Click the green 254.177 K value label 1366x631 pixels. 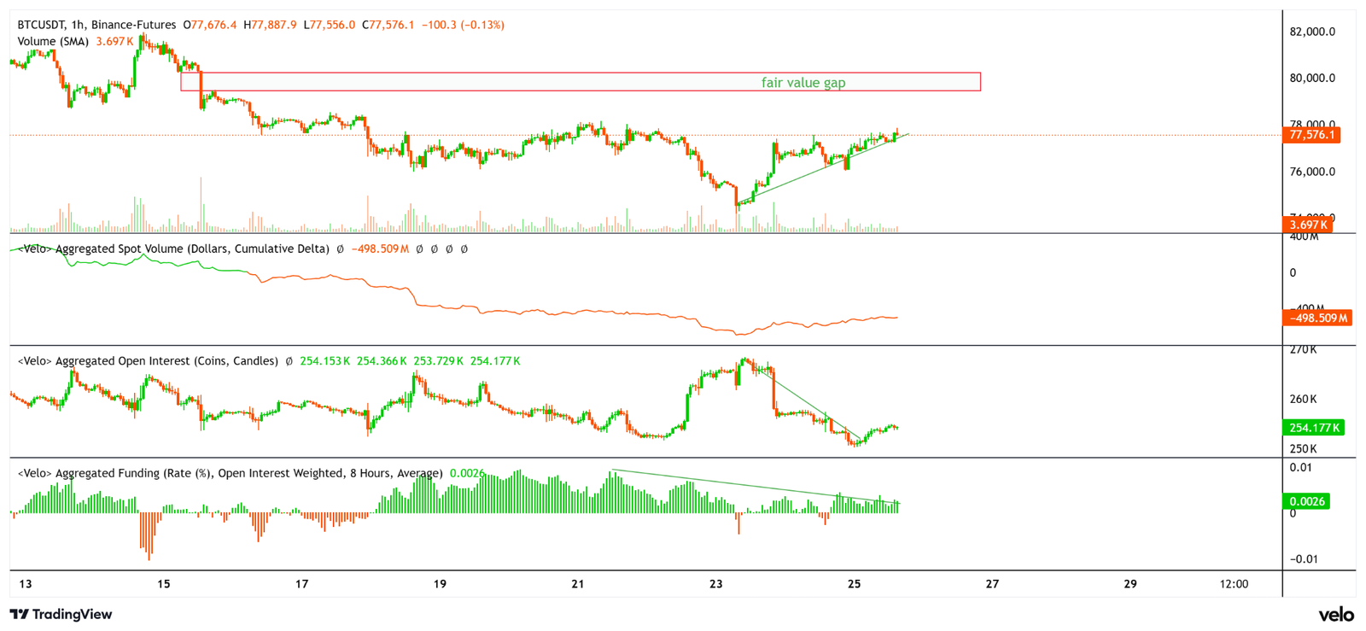[1314, 428]
